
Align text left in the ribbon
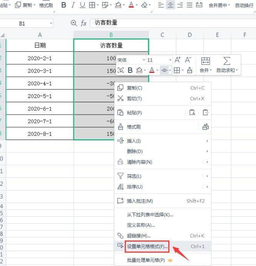(161, 5)
